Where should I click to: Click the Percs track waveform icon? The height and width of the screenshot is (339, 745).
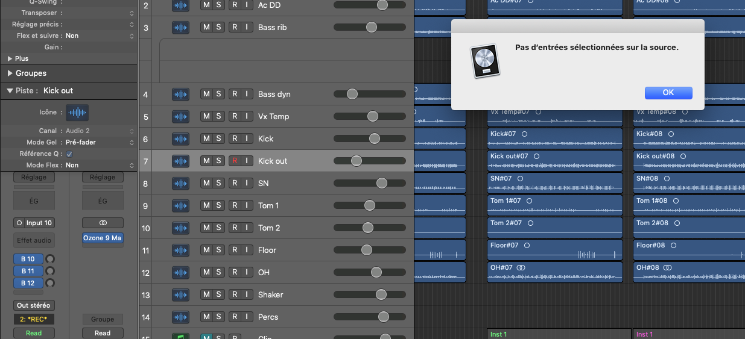(180, 317)
